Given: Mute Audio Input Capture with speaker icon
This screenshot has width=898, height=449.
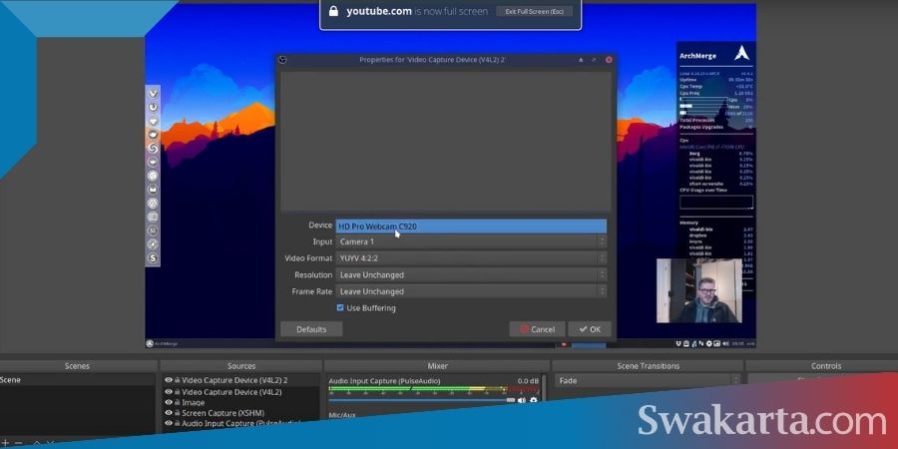Looking at the screenshot, I should [x=522, y=400].
